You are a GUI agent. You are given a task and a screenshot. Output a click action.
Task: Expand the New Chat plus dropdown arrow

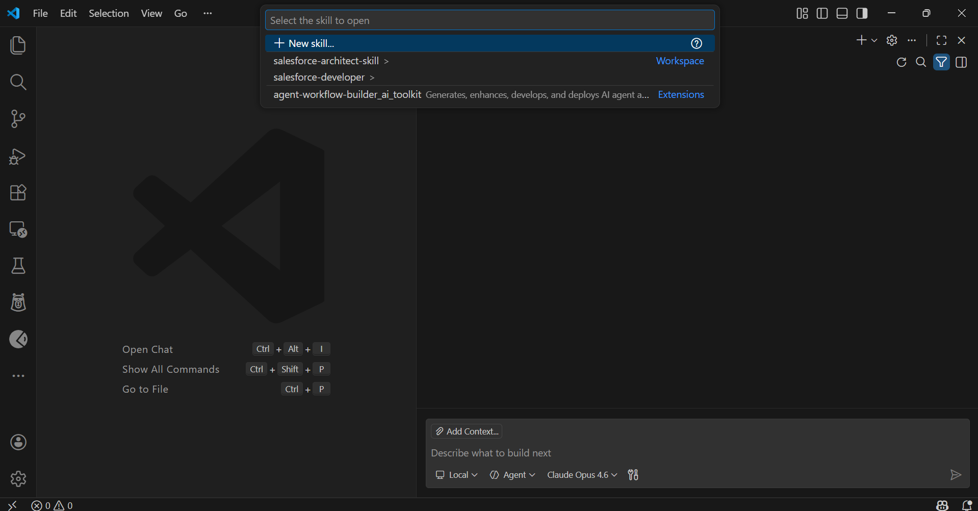click(874, 40)
